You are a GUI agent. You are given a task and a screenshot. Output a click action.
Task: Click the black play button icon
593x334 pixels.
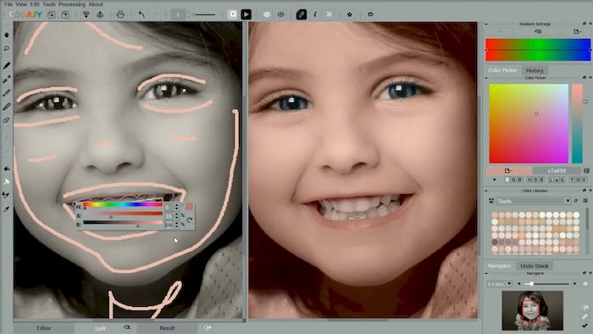[246, 14]
